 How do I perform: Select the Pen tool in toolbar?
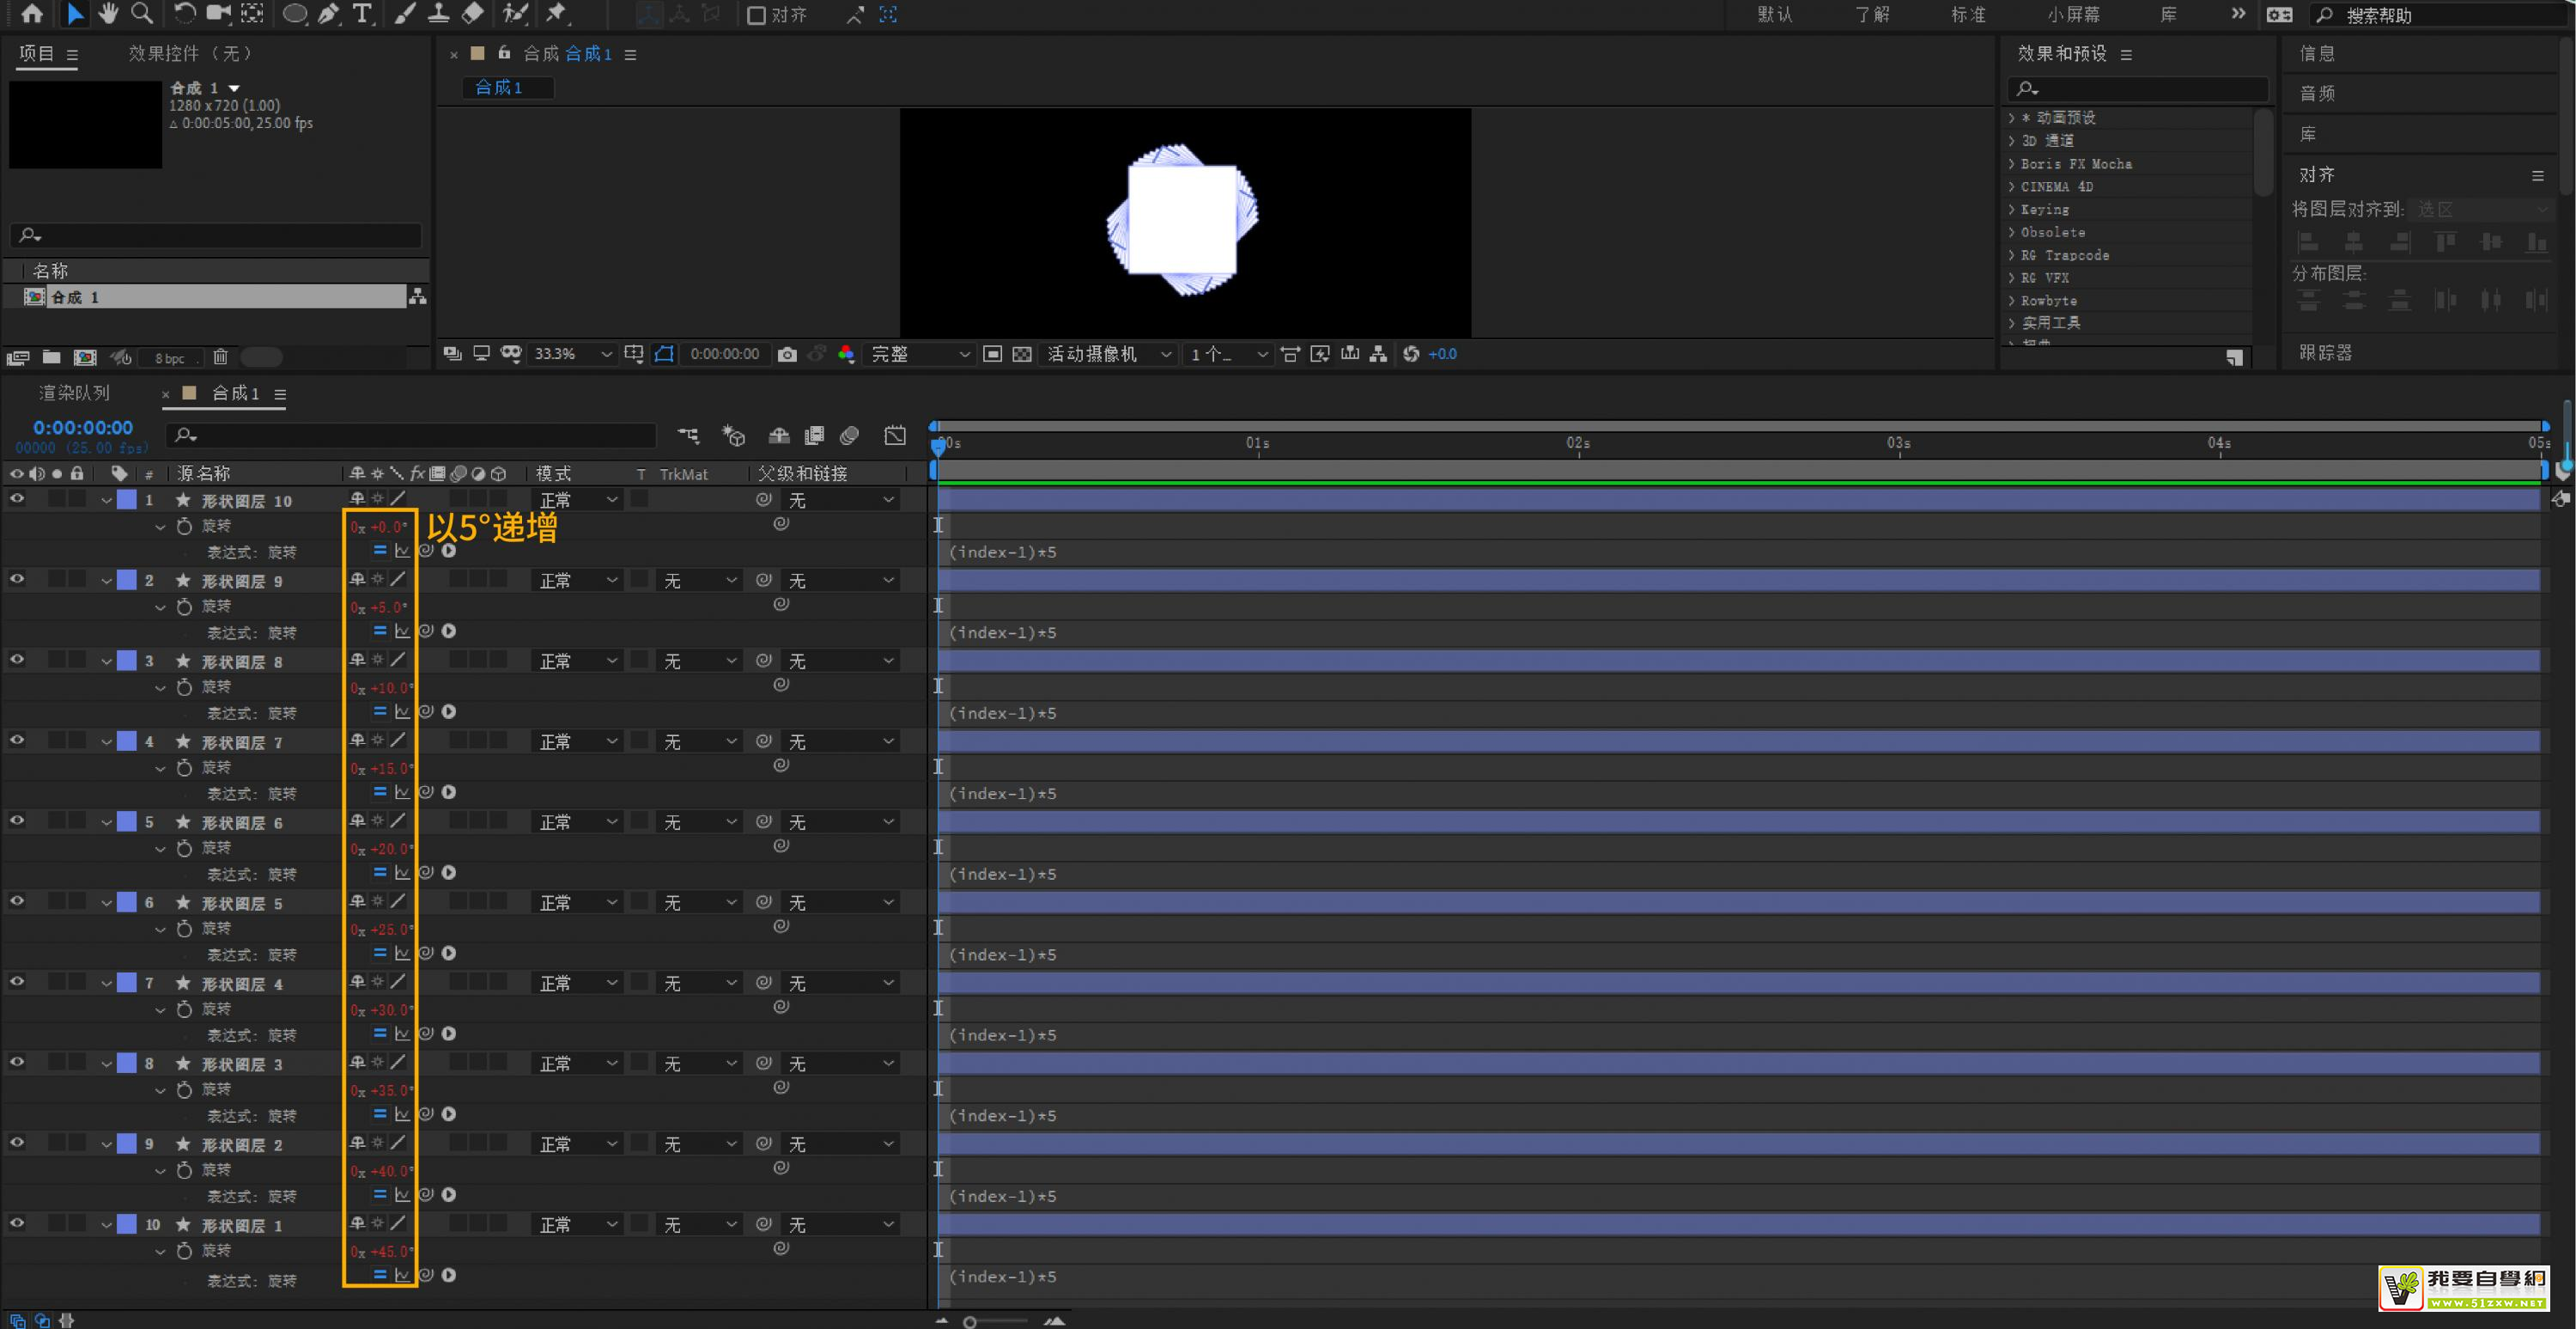(x=328, y=14)
